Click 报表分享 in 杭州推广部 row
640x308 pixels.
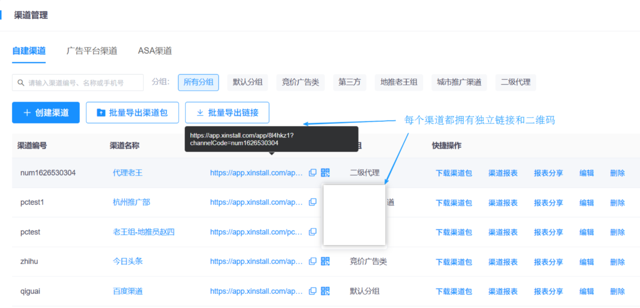point(548,203)
